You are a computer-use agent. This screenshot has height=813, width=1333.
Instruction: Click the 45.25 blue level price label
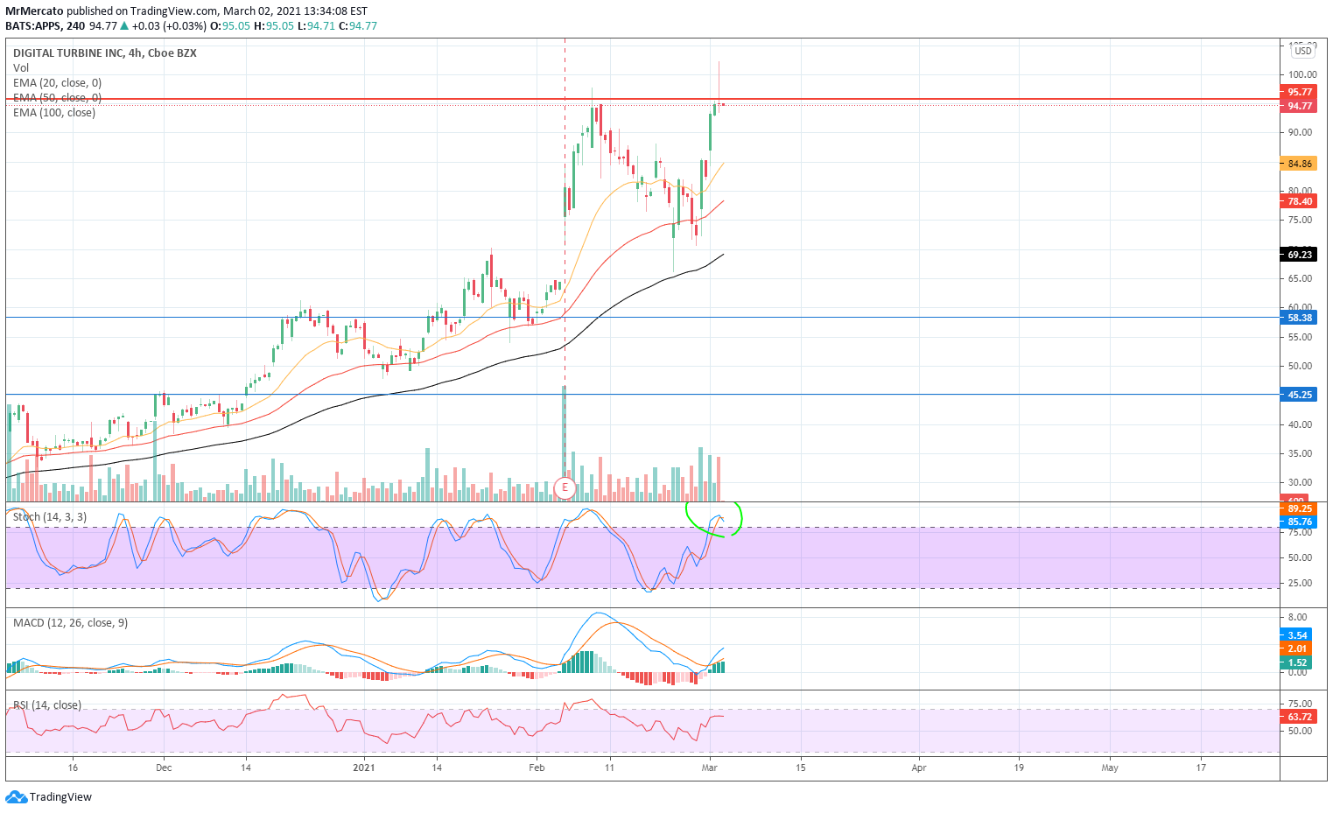click(x=1300, y=395)
